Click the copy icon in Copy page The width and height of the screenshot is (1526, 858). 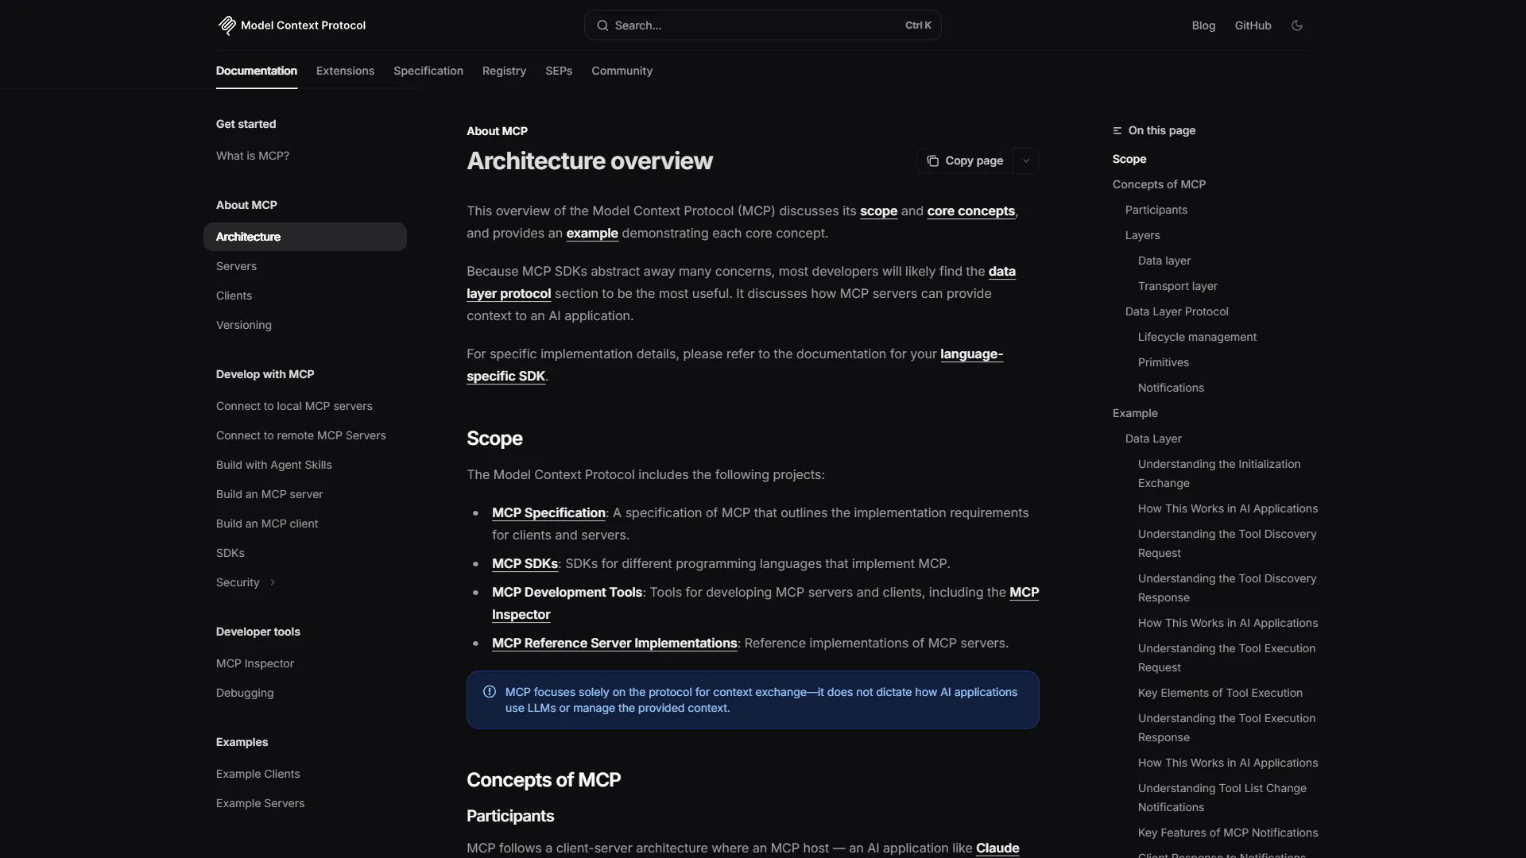click(933, 161)
